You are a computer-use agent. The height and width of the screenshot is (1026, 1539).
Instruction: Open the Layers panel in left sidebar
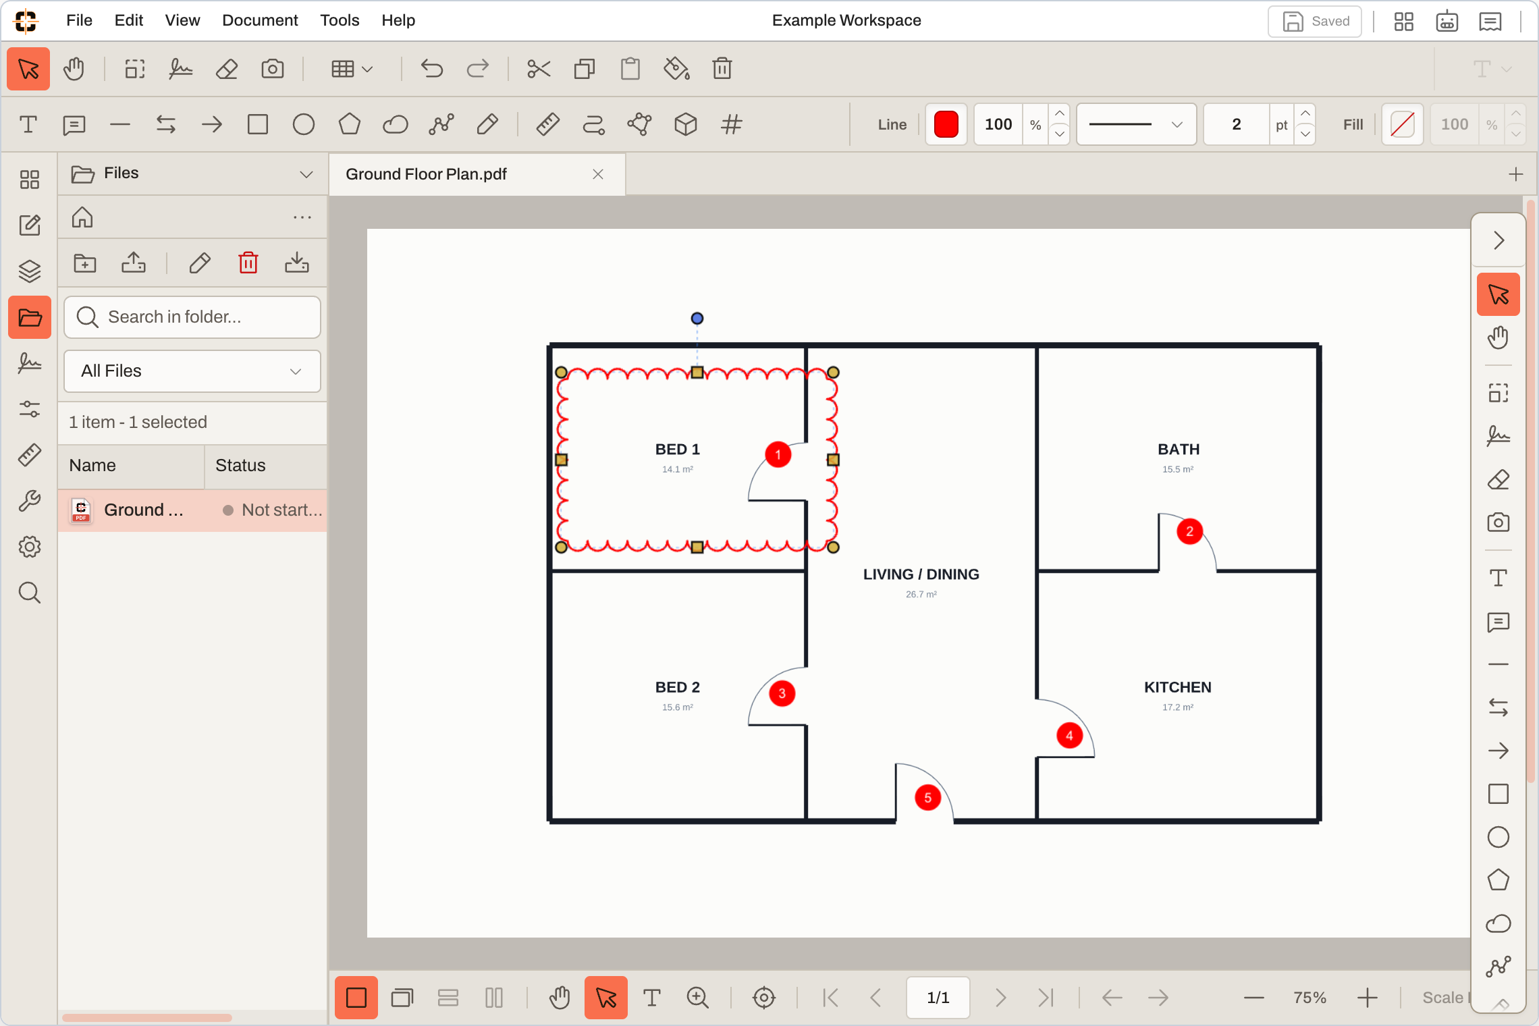[30, 271]
